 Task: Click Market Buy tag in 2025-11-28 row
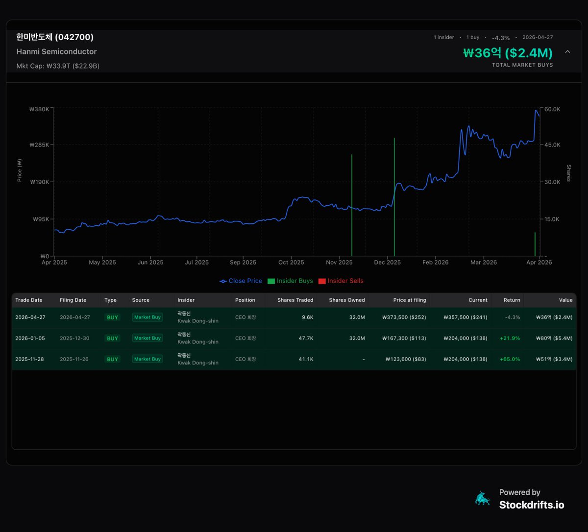[147, 360]
